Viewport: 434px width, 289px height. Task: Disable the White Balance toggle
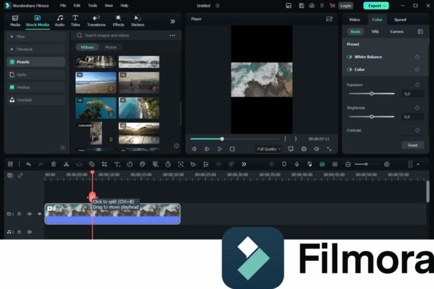pos(350,57)
